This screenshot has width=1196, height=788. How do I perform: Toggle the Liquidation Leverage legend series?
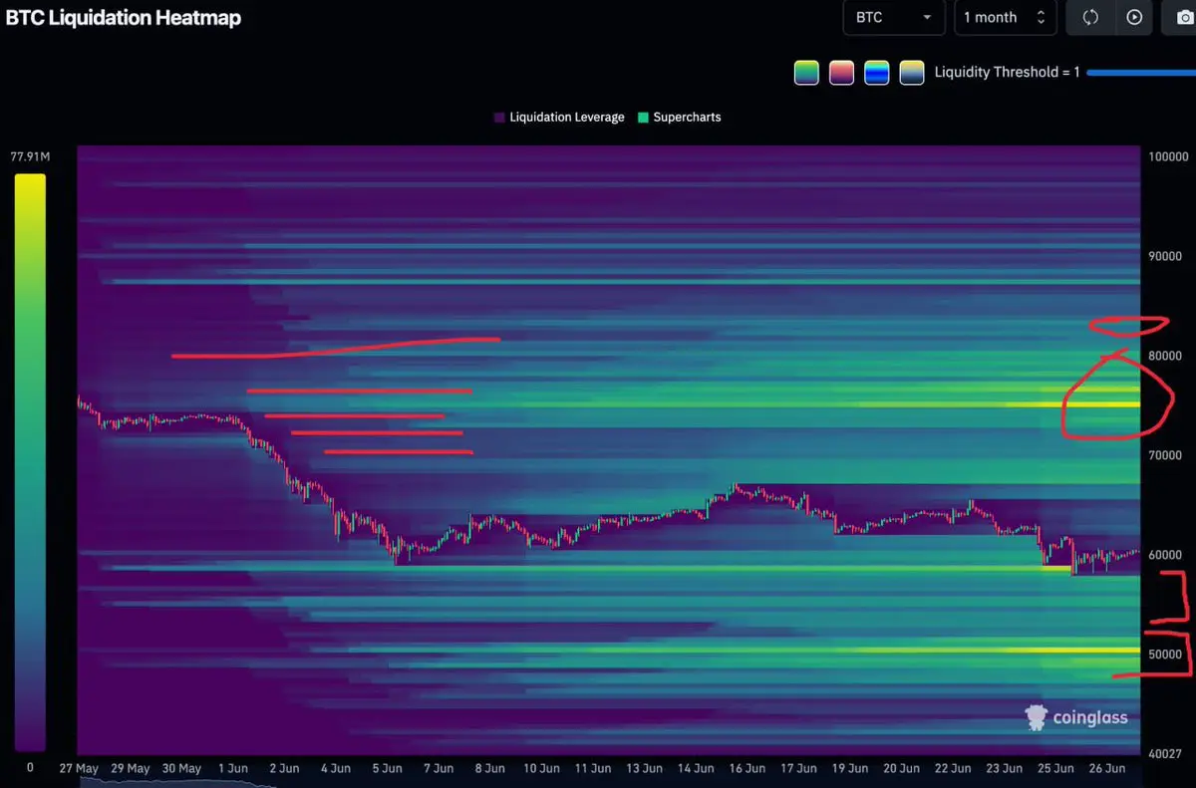[x=558, y=117]
